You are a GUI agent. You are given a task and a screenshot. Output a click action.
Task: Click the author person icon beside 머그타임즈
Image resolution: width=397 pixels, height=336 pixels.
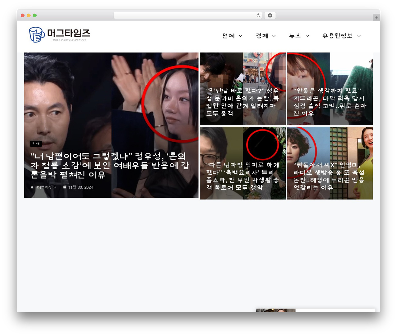click(x=32, y=187)
